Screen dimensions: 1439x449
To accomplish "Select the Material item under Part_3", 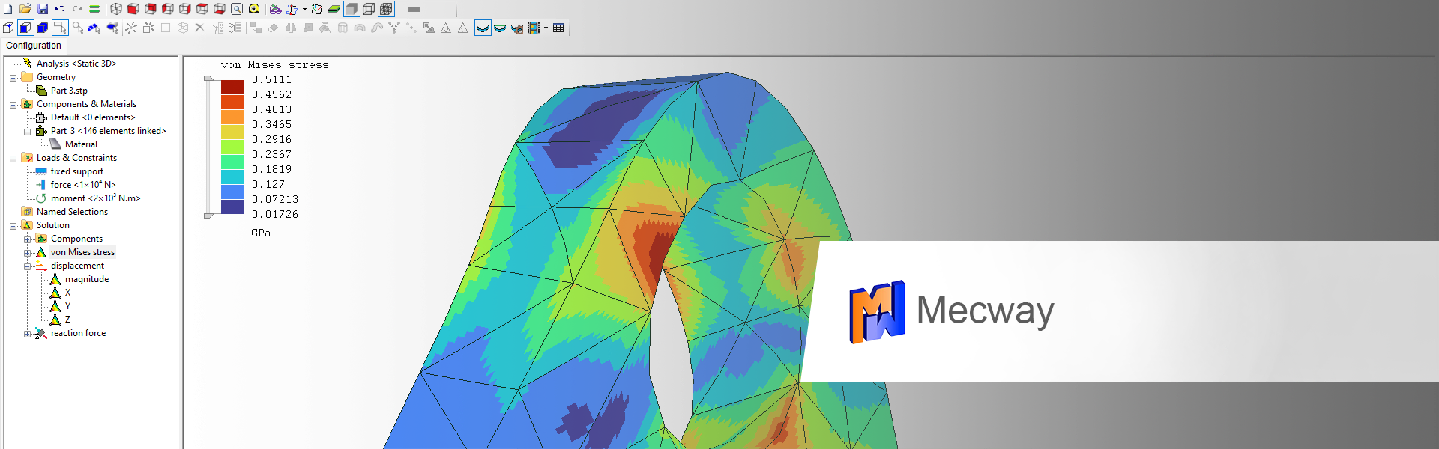I will tap(81, 144).
